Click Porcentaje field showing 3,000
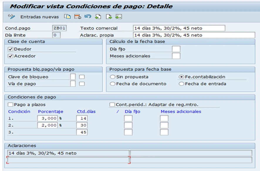The image size is (260, 171). click(x=48, y=118)
